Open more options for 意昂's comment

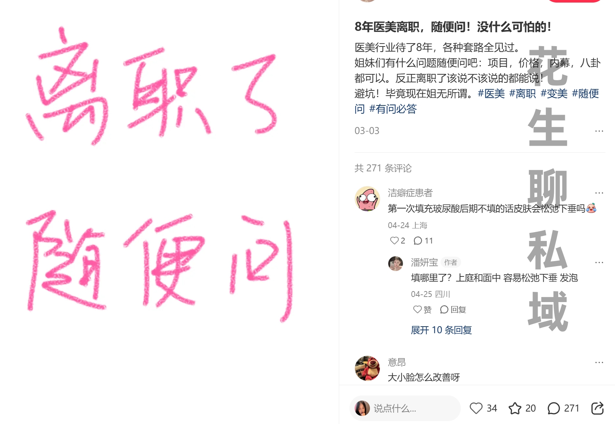pyautogui.click(x=599, y=362)
